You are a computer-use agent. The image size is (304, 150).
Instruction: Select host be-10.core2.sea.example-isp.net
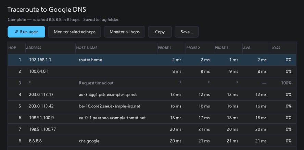(x=109, y=106)
